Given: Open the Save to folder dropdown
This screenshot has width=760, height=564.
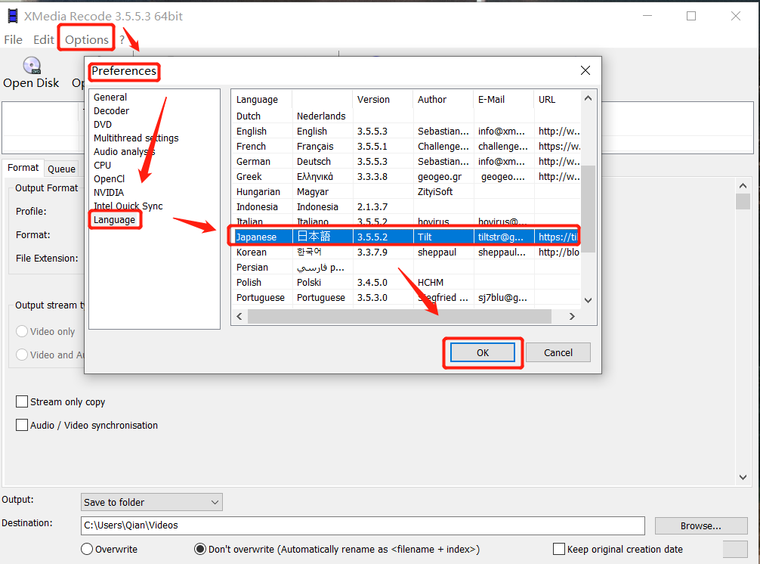Looking at the screenshot, I should (152, 503).
